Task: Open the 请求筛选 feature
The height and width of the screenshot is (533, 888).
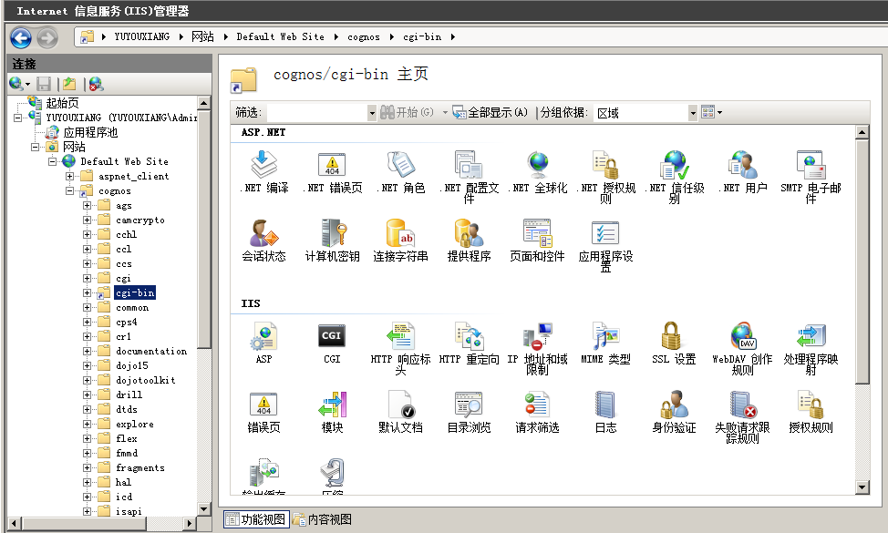Action: click(x=537, y=412)
